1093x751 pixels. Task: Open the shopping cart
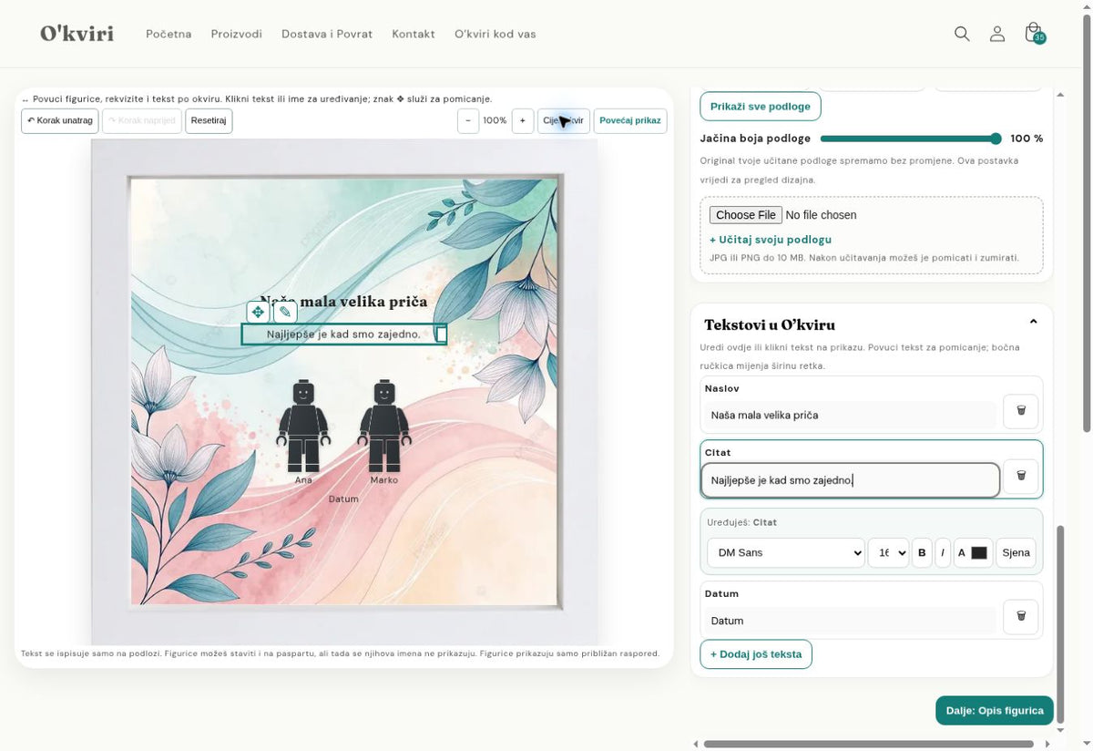click(1034, 34)
